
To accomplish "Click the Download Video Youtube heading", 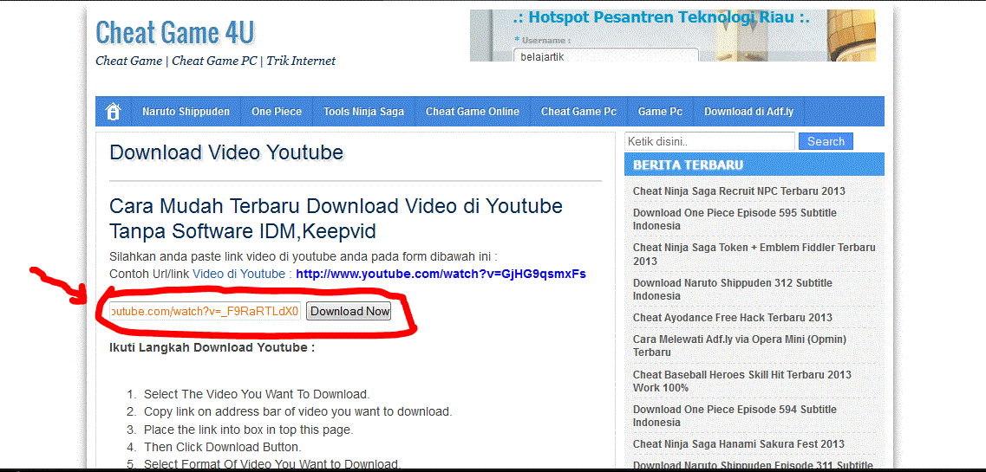I will coord(226,152).
